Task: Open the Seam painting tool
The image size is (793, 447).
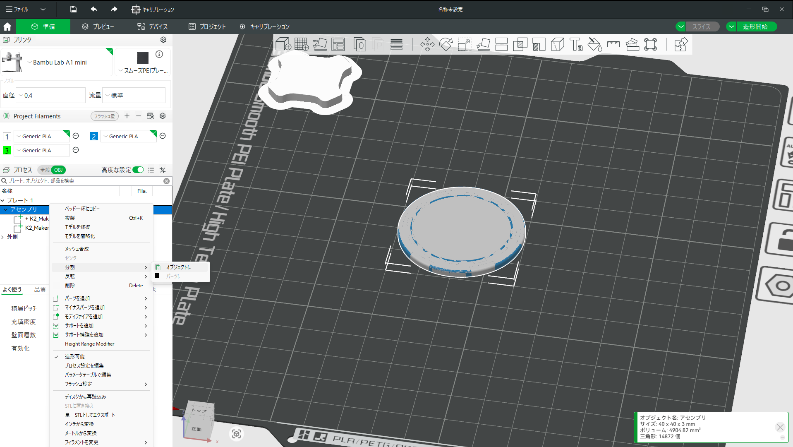Action: pos(557,44)
